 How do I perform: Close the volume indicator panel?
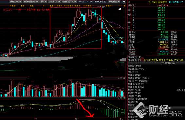click(x=124, y=78)
